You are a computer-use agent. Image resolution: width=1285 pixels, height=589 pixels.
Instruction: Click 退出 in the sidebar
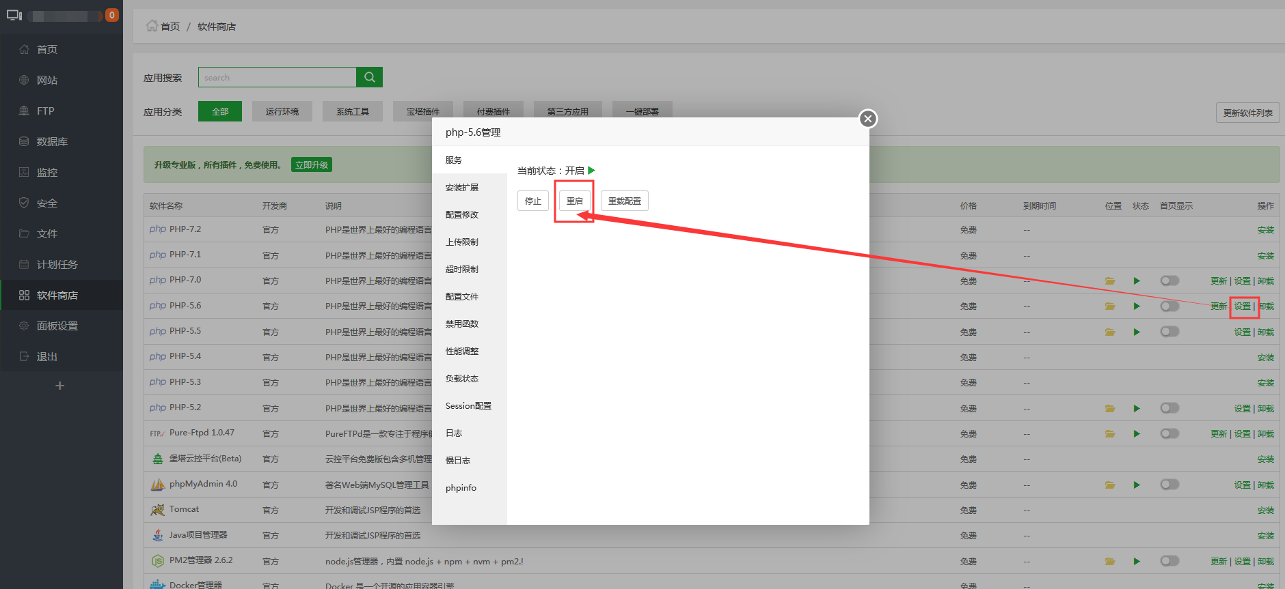[x=62, y=356]
